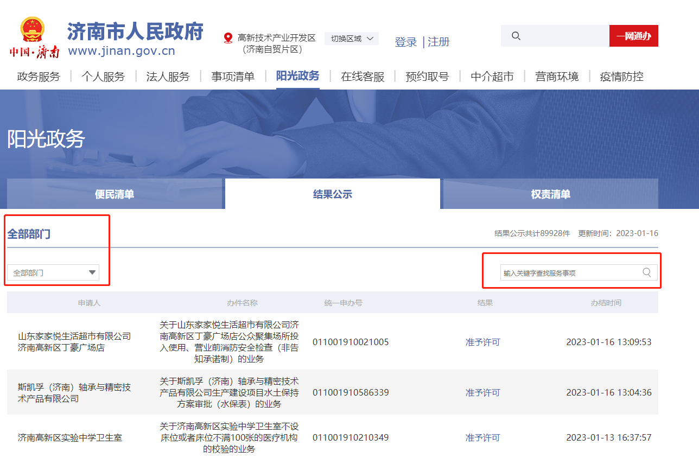The image size is (699, 458).
Task: Click 准予许可 result for 家家悦 supermarket row
Action: point(482,342)
